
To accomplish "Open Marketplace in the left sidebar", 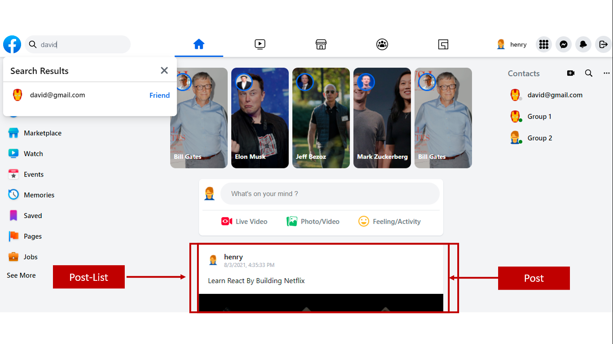I will tap(35, 133).
